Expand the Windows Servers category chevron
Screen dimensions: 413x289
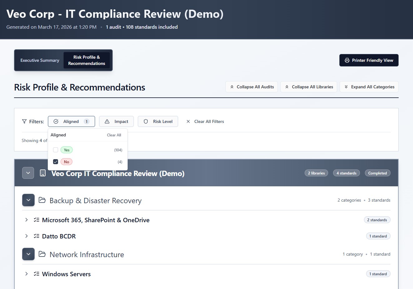point(27,274)
